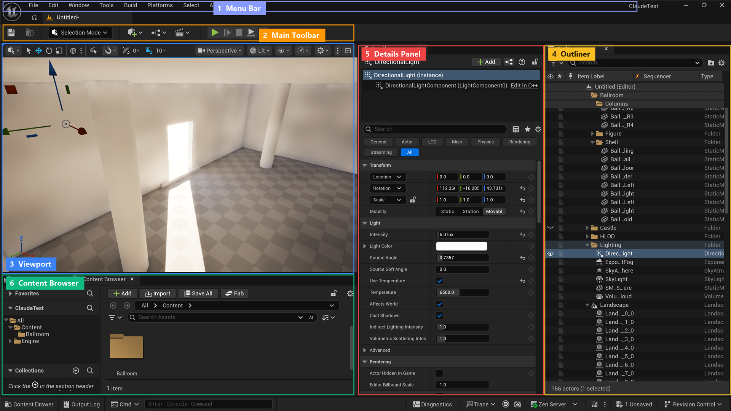Screen dimensions: 731x411
Task: Open Content Browser settings gear
Action: 350,293
